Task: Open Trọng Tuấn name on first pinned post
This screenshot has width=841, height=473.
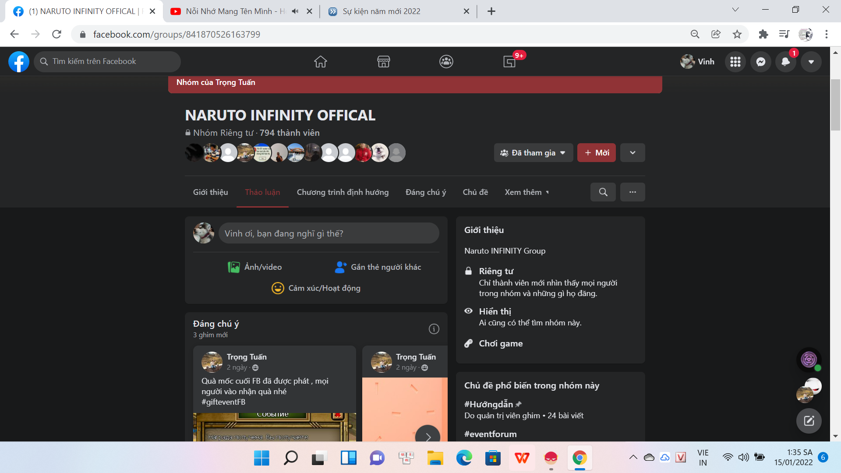Action: click(x=247, y=357)
